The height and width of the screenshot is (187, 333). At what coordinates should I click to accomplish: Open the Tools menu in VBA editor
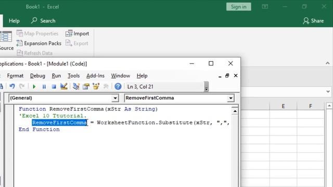[x=73, y=76]
